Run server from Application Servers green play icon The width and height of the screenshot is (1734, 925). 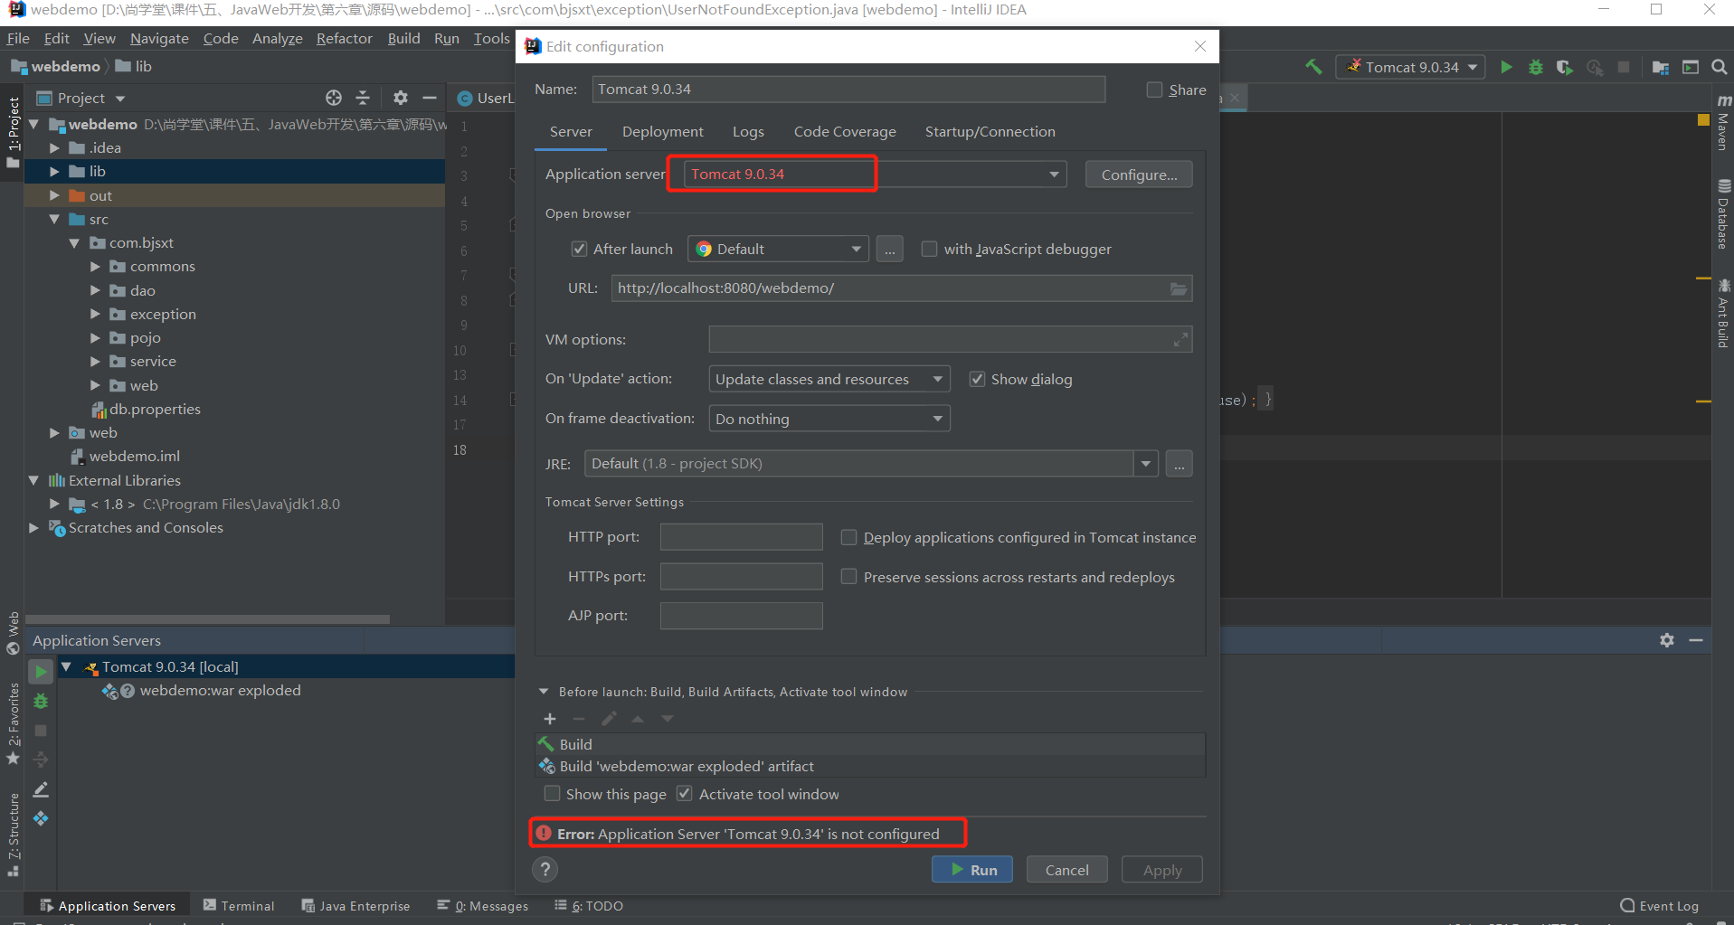[x=41, y=672]
